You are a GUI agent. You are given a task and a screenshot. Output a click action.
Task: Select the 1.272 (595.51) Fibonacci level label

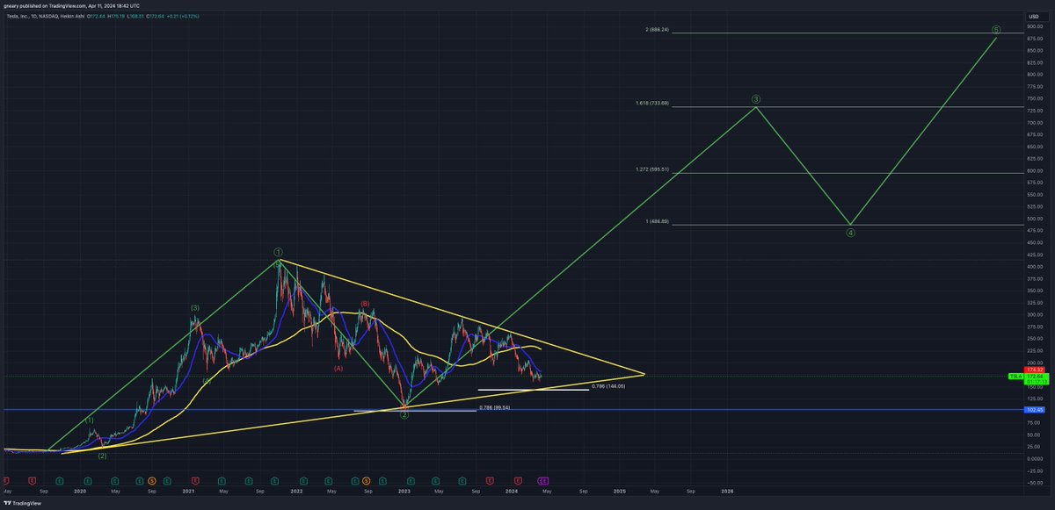tap(652, 169)
